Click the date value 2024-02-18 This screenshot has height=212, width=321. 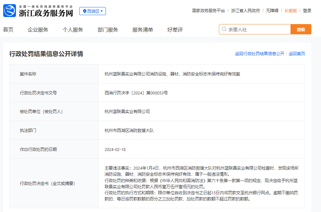115,150
